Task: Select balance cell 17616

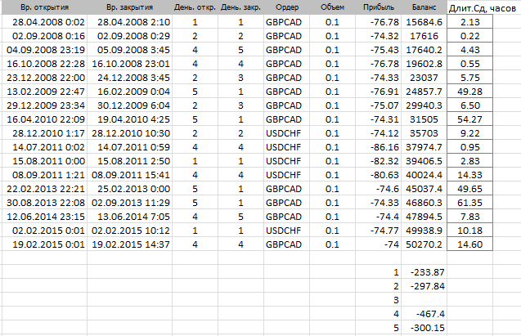Action: click(x=424, y=36)
